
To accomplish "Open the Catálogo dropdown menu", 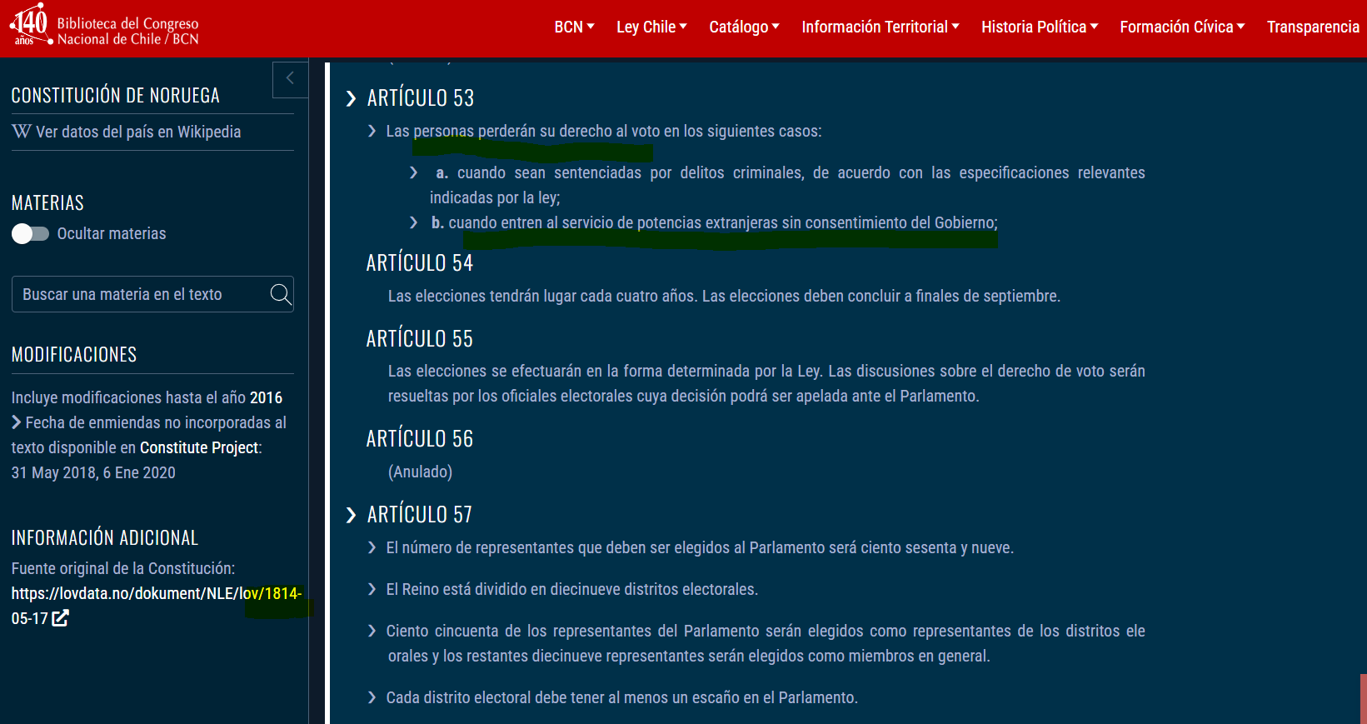I will pos(744,27).
